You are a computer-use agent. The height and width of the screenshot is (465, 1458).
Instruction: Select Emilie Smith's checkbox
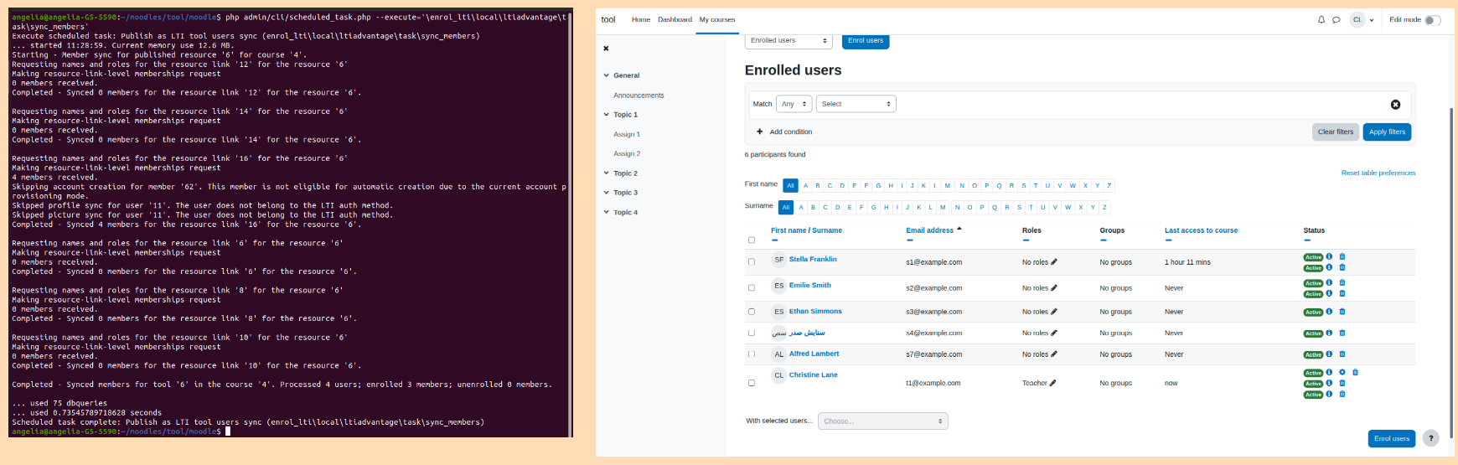pyautogui.click(x=752, y=288)
